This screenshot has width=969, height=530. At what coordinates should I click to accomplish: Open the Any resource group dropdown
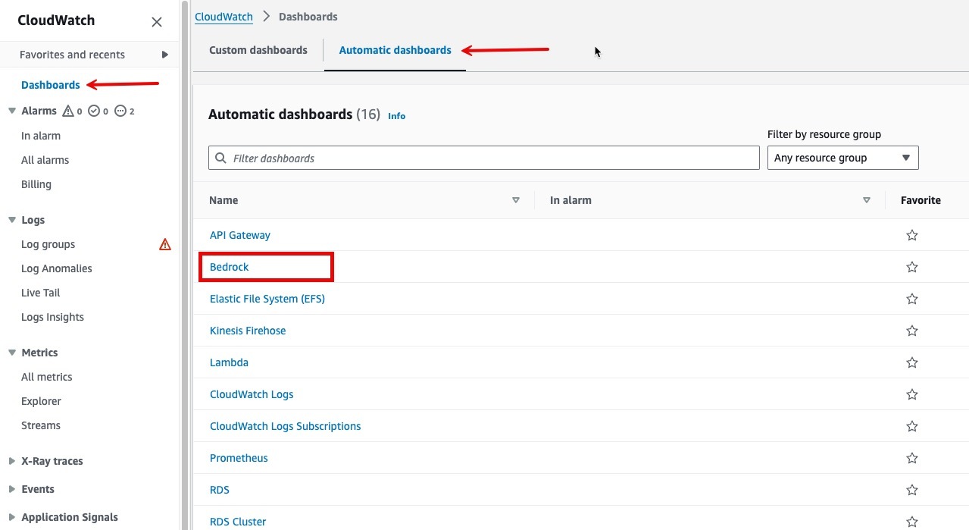tap(842, 158)
